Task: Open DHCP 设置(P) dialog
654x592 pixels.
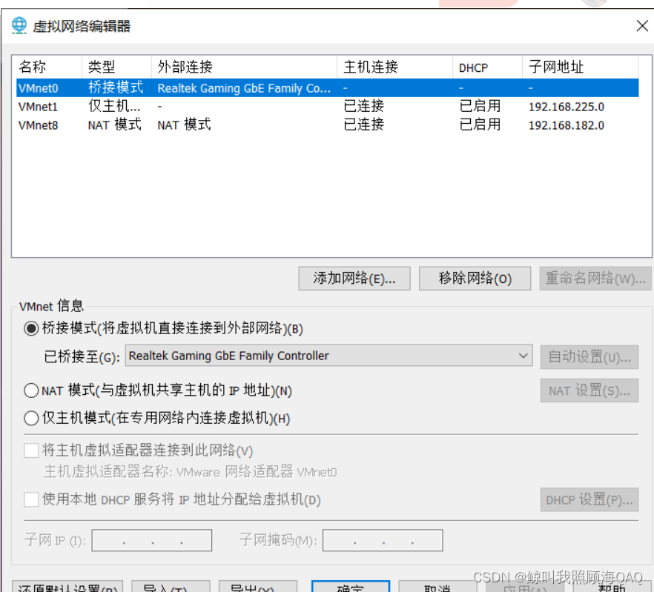Action: click(589, 499)
